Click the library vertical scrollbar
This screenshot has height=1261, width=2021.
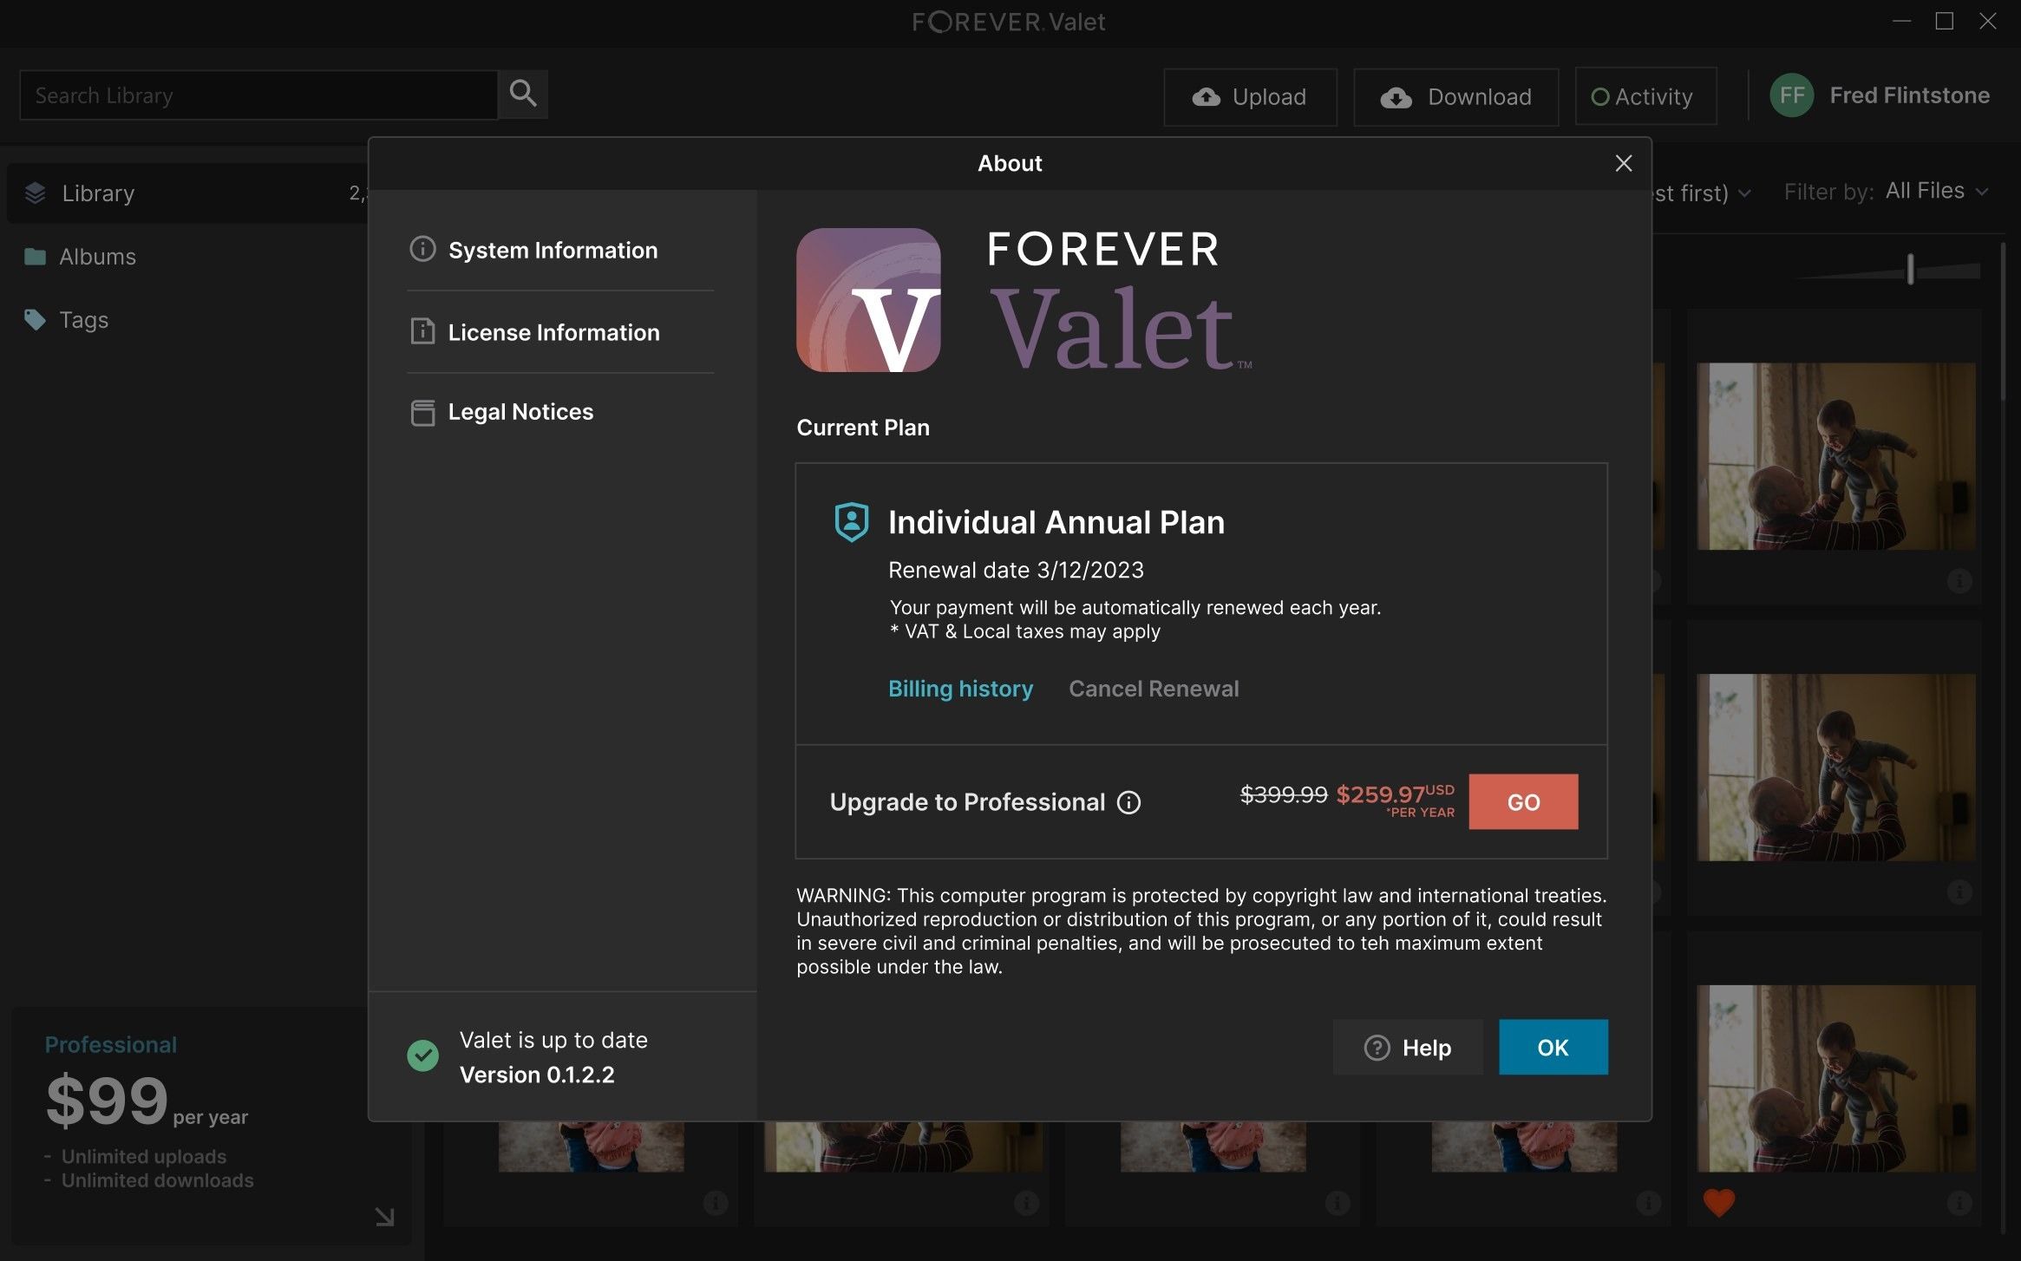[2003, 321]
